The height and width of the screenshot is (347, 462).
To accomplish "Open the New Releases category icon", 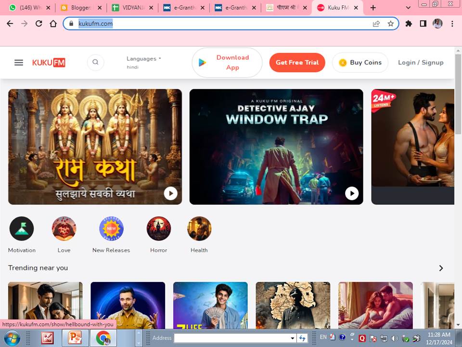I will tap(111, 228).
